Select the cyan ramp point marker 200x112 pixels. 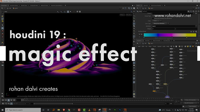(x=144, y=37)
